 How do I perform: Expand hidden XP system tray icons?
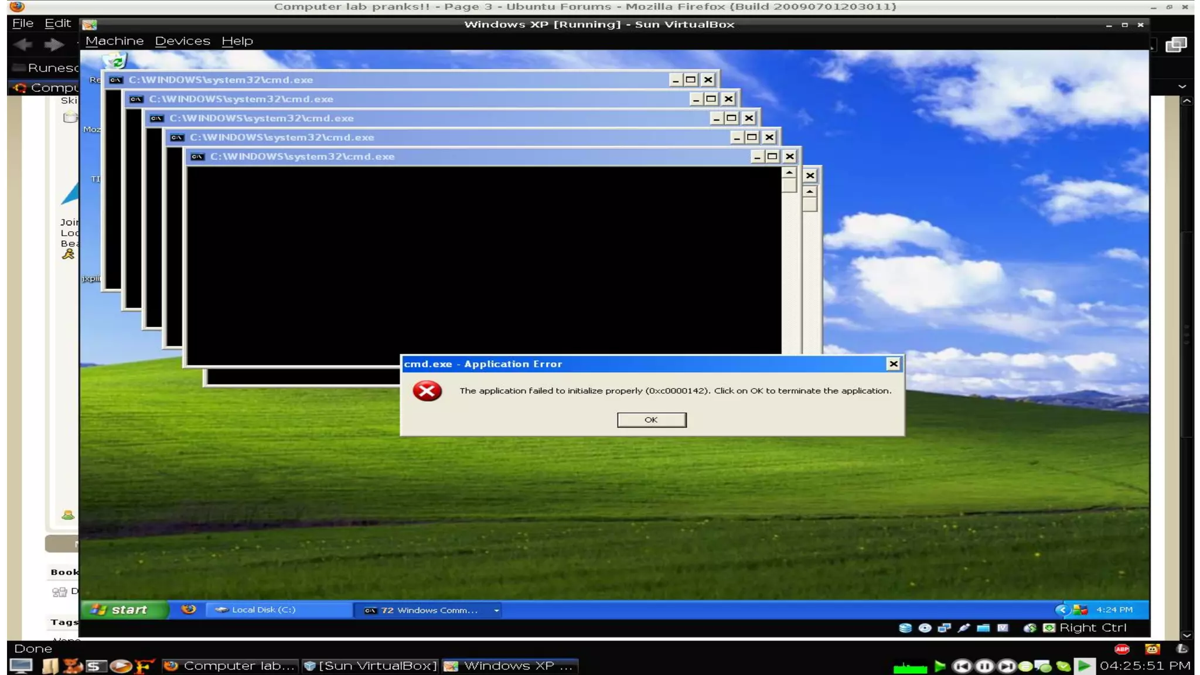1061,609
